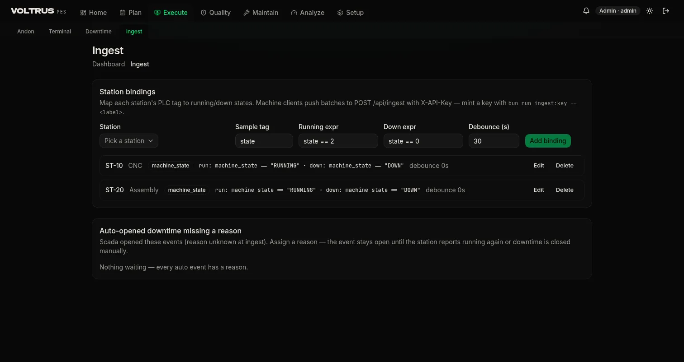Toggle the light/dark theme sun icon

650,11
